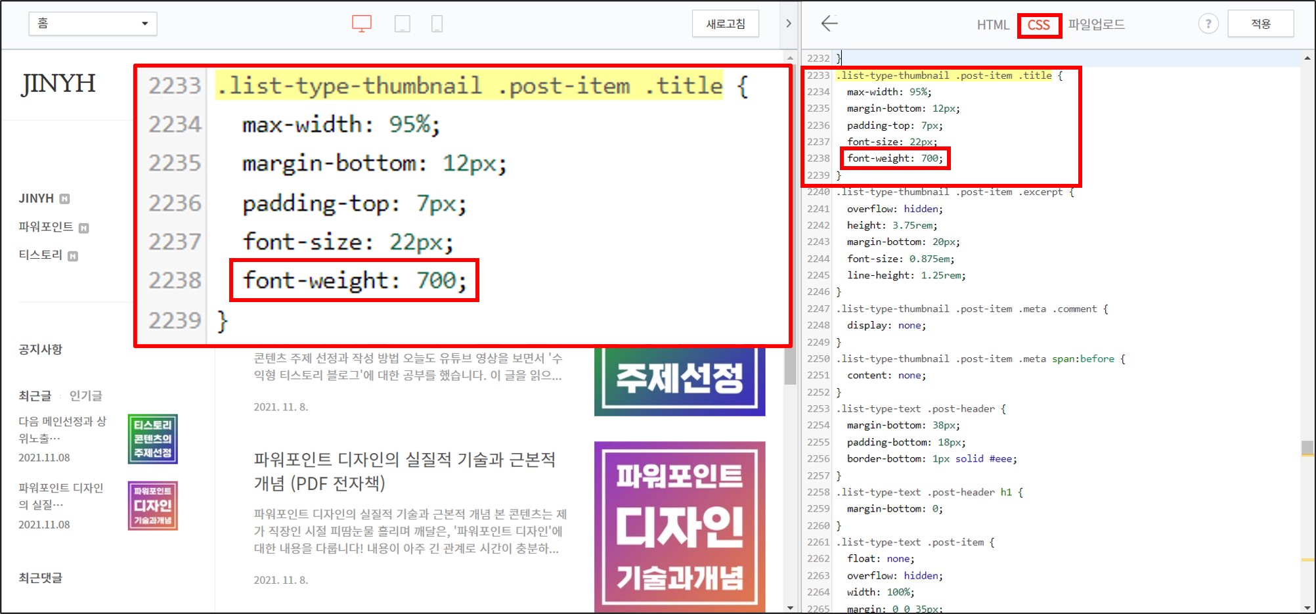Click scroll-down arrow of preview scrollbar
The image size is (1316, 614).
point(790,608)
